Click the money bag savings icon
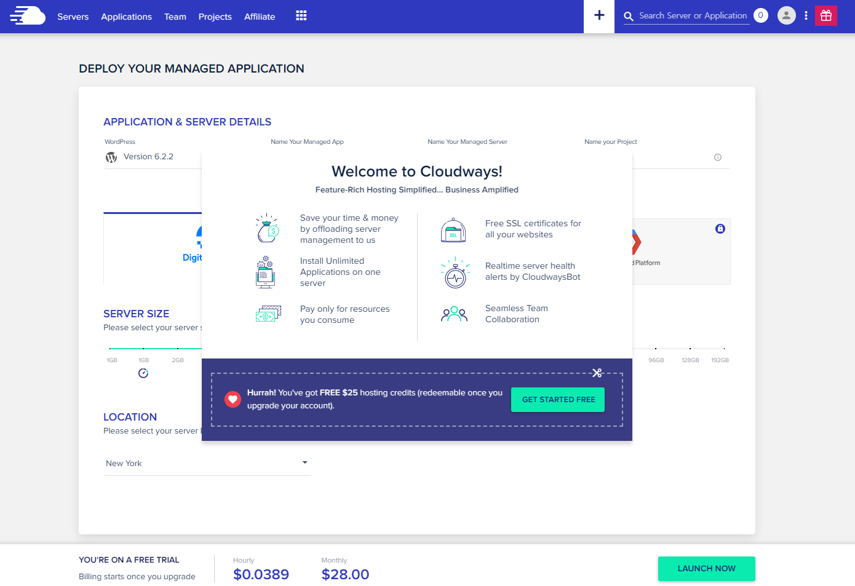Image resolution: width=855 pixels, height=586 pixels. tap(268, 228)
